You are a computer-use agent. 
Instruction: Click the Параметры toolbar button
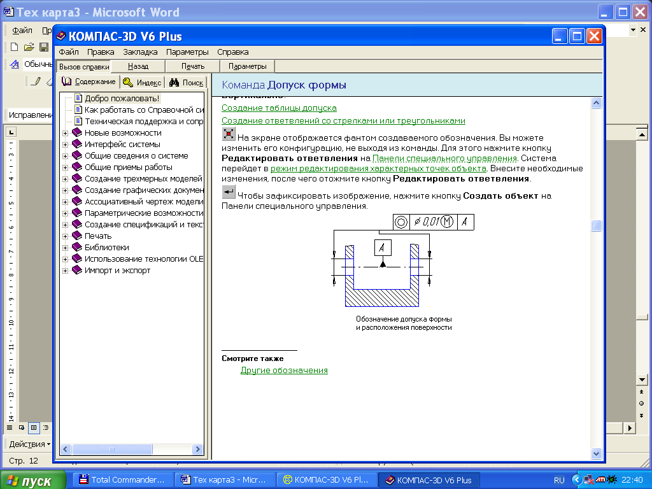point(248,66)
